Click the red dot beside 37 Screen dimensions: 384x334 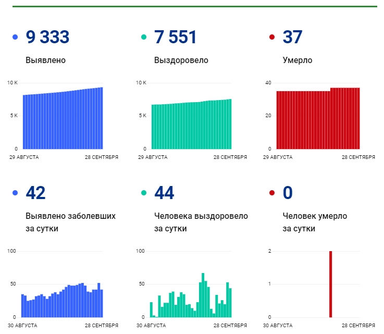tap(272, 37)
